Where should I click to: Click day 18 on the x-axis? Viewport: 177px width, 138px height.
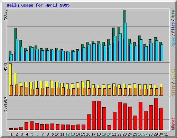(99, 134)
